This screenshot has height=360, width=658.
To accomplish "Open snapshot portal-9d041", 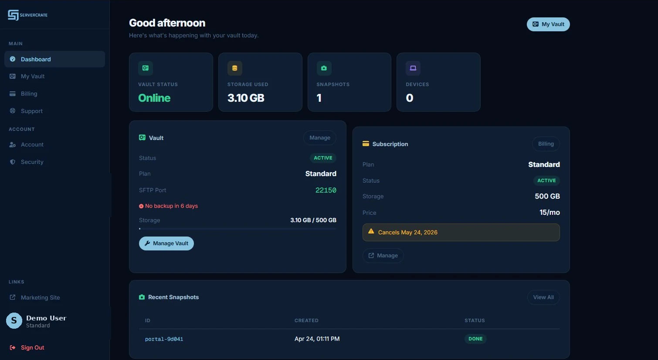I will click(x=164, y=339).
